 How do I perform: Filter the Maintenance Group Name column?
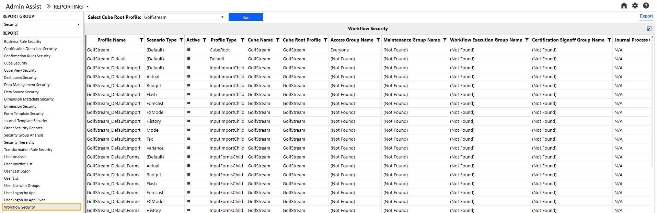(x=445, y=40)
